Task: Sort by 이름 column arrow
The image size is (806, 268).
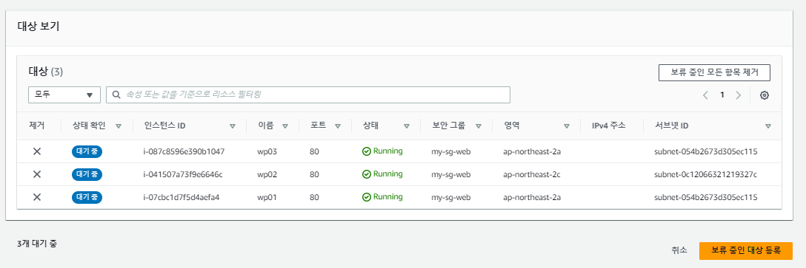Action: 284,126
